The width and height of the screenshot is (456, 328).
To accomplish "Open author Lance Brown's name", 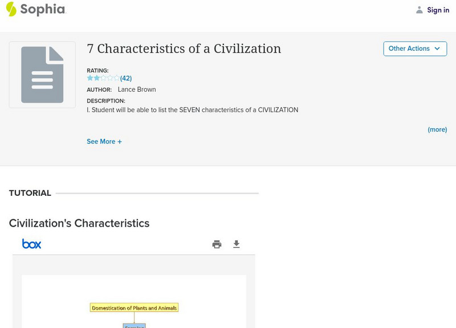I will (x=137, y=89).
